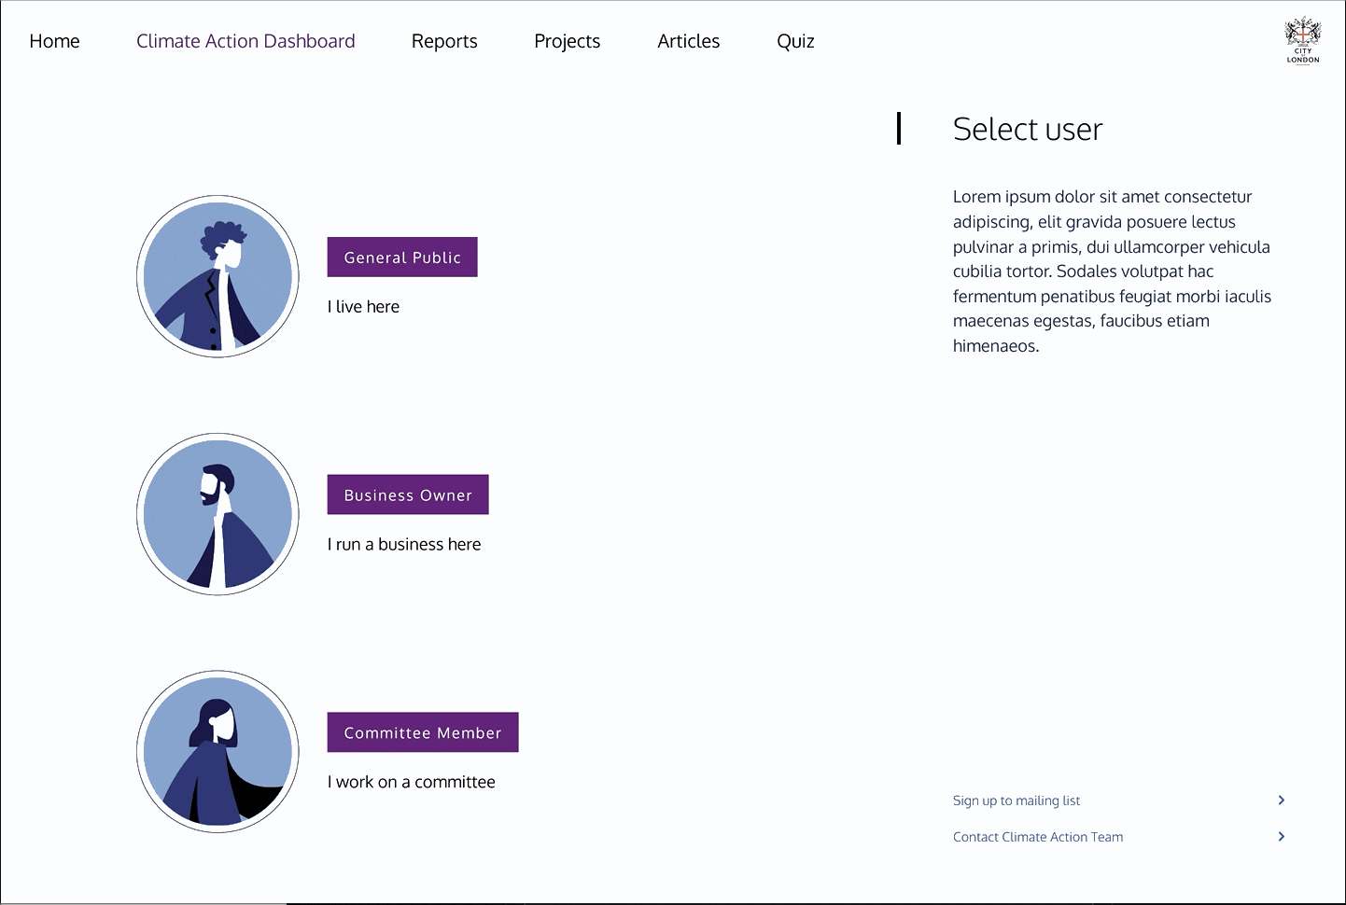
Task: Click the City of London crest logo
Action: point(1303,41)
